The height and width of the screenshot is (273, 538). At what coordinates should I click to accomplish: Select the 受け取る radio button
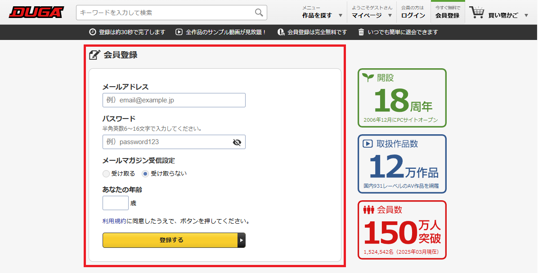tap(106, 173)
